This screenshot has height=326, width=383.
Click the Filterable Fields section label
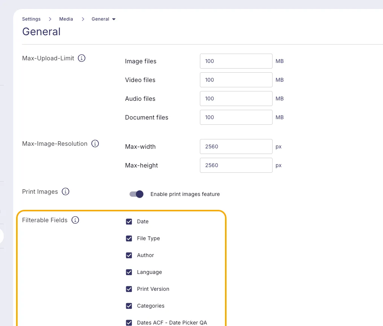(45, 220)
